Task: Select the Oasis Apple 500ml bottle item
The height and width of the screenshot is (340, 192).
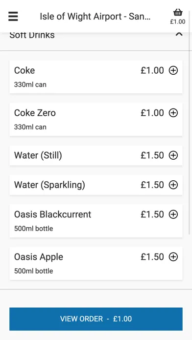Action: point(96,263)
